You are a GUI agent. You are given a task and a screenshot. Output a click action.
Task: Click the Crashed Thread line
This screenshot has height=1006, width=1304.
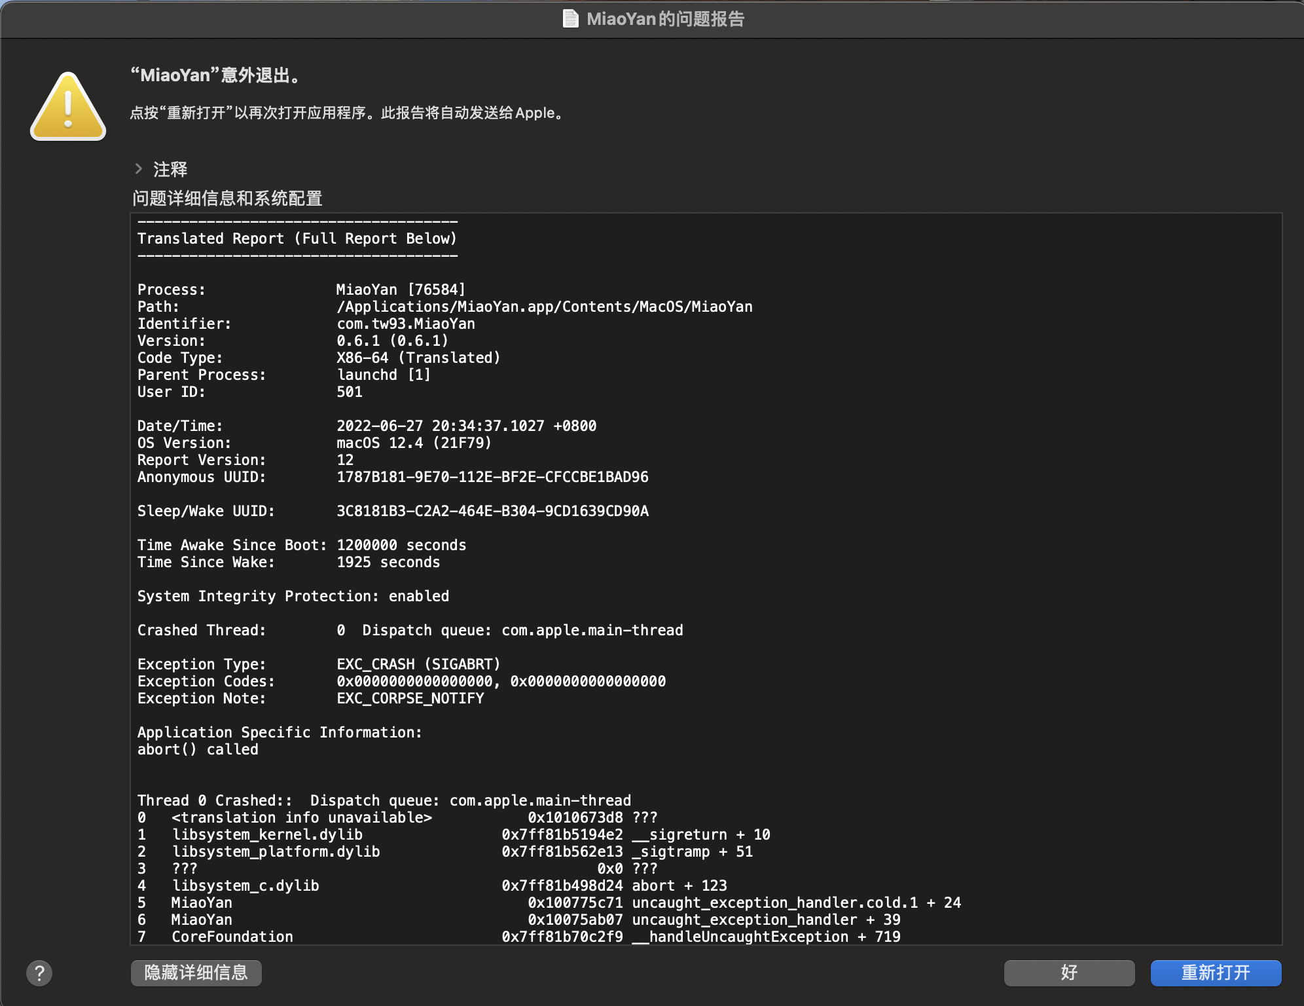tap(410, 630)
